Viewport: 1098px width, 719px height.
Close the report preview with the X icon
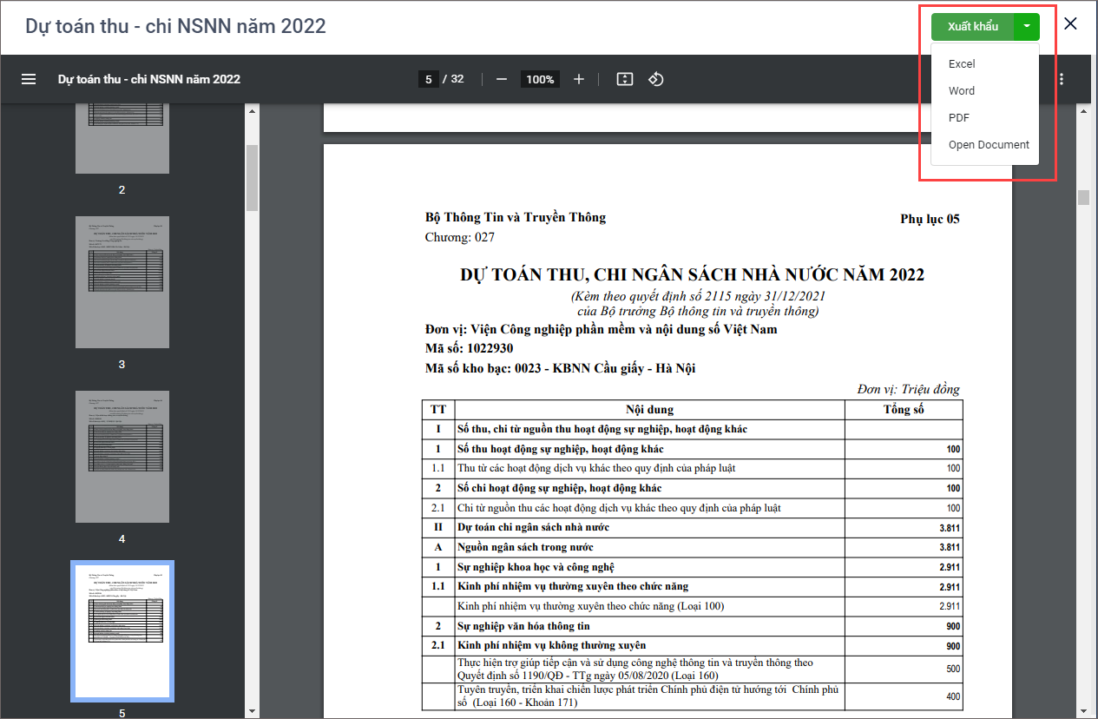(1070, 24)
